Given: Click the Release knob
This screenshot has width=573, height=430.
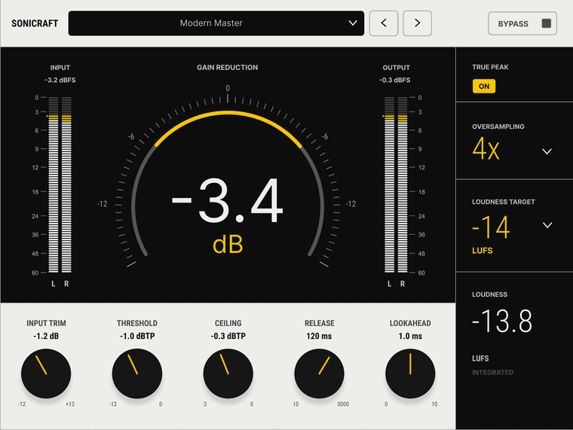Looking at the screenshot, I should pos(319,374).
